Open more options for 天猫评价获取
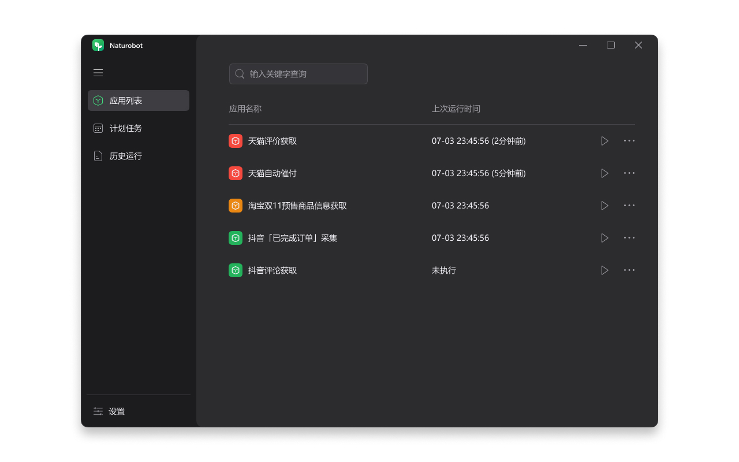 coord(629,141)
